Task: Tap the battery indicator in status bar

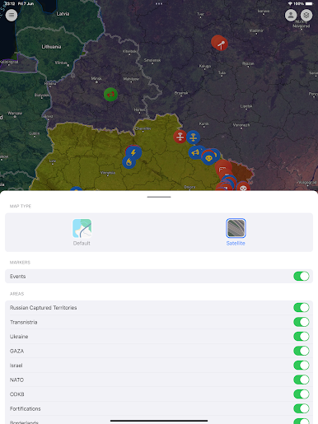Action: point(309,3)
